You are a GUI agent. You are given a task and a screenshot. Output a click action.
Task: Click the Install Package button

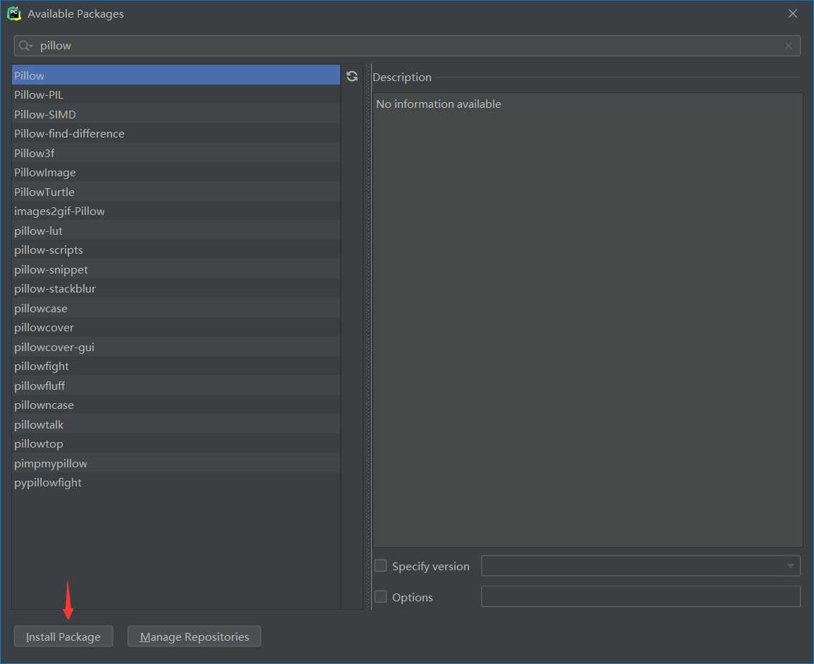pos(63,637)
